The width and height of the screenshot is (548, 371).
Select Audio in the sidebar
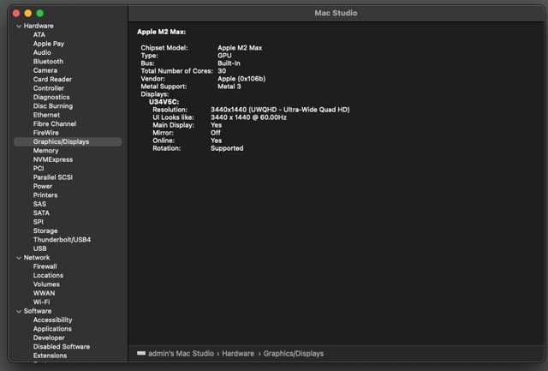tap(42, 52)
